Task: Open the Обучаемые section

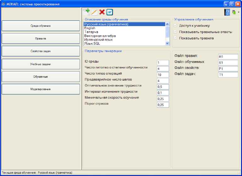Action: 41,77
